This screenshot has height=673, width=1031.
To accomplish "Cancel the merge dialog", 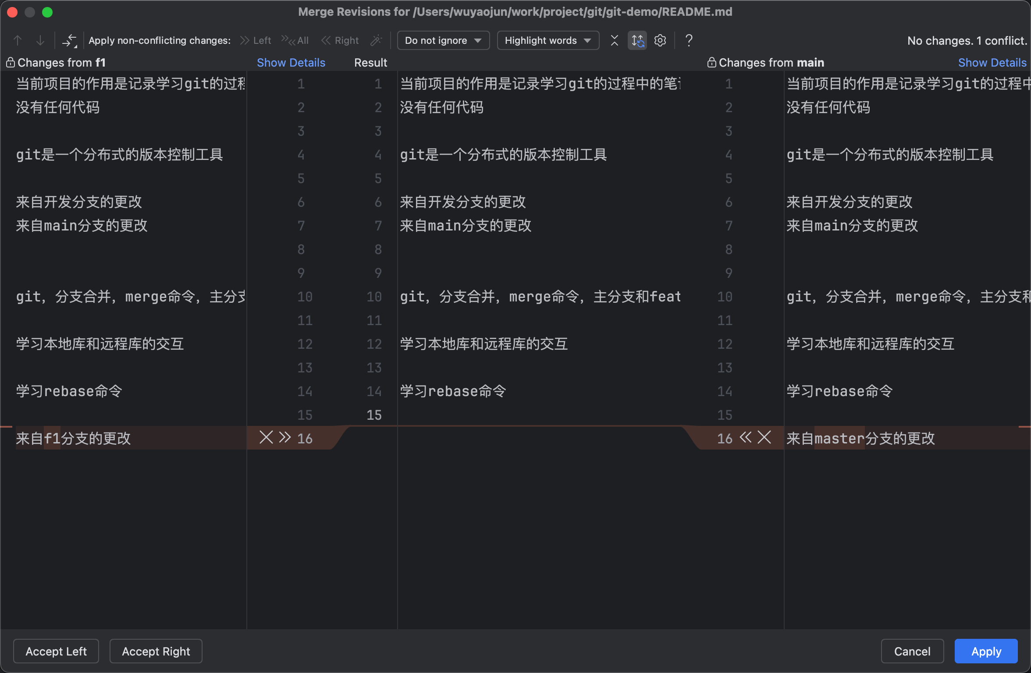I will (x=912, y=651).
